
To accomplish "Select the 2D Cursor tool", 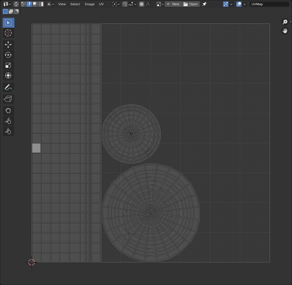I will tap(9, 33).
